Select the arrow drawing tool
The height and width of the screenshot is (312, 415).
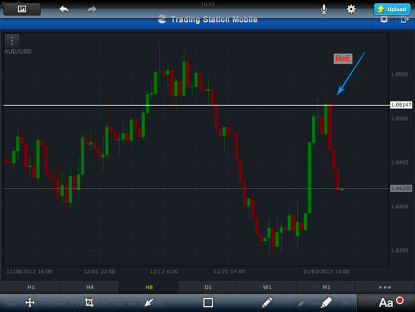pyautogui.click(x=149, y=303)
